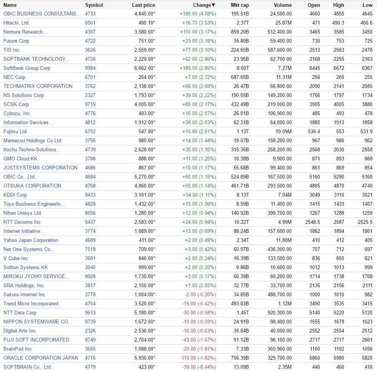The width and height of the screenshot is (377, 371).
Task: Click ticker symbol 6702
Action: coord(90,131)
